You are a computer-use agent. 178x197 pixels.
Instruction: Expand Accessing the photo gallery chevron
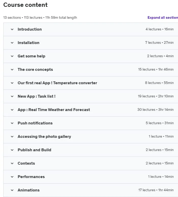click(12, 137)
